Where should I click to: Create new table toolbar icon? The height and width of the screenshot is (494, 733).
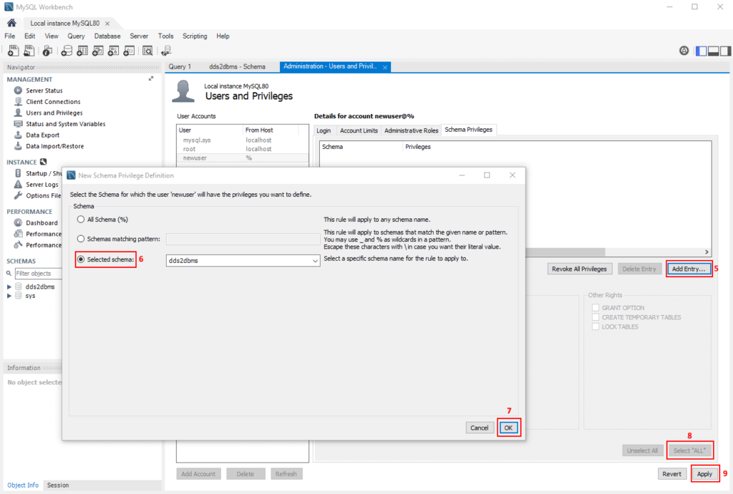(x=82, y=51)
